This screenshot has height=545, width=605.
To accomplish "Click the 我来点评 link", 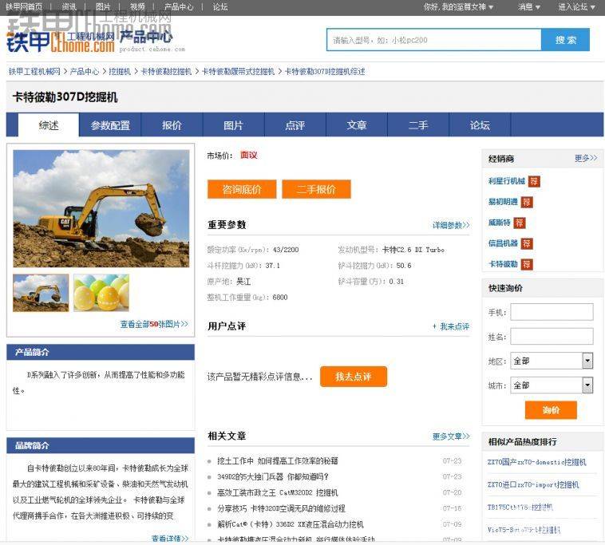I will click(451, 326).
